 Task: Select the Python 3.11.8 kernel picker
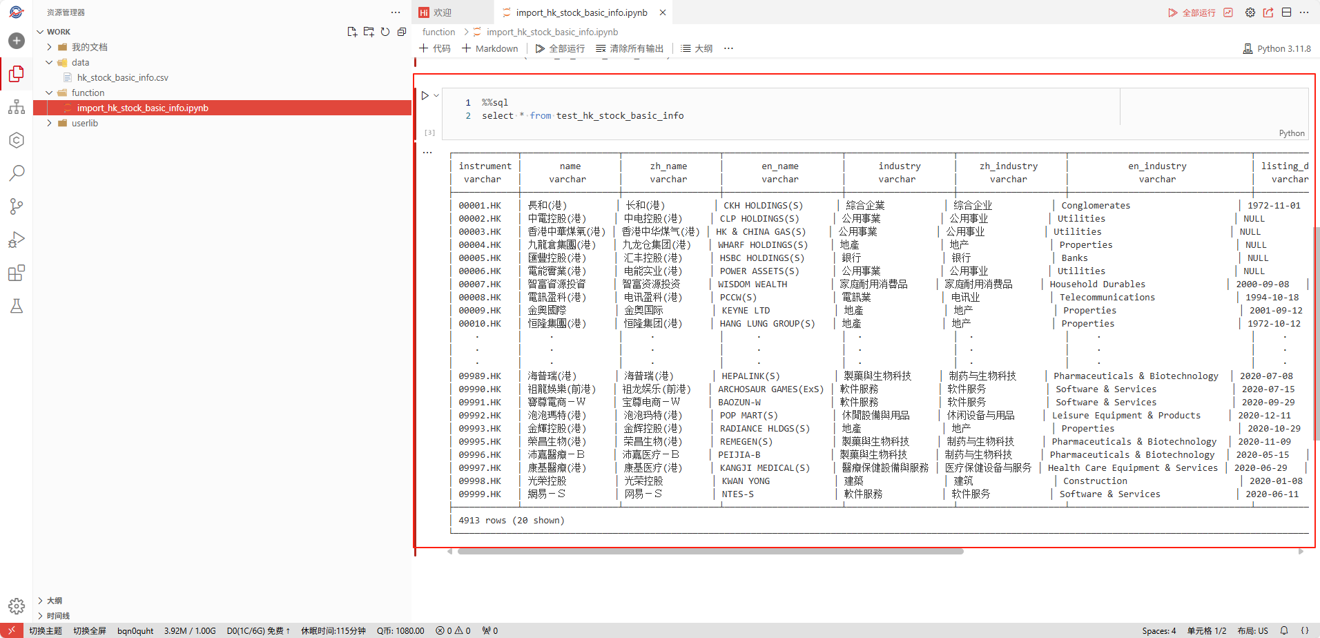click(1277, 48)
